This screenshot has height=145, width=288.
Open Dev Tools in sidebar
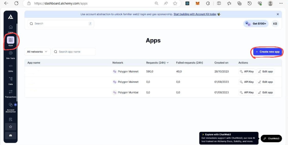click(11, 55)
